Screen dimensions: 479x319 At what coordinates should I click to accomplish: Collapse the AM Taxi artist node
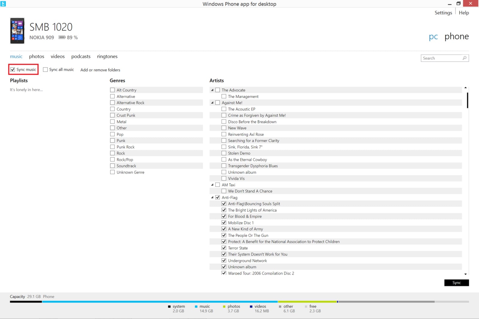pos(212,185)
